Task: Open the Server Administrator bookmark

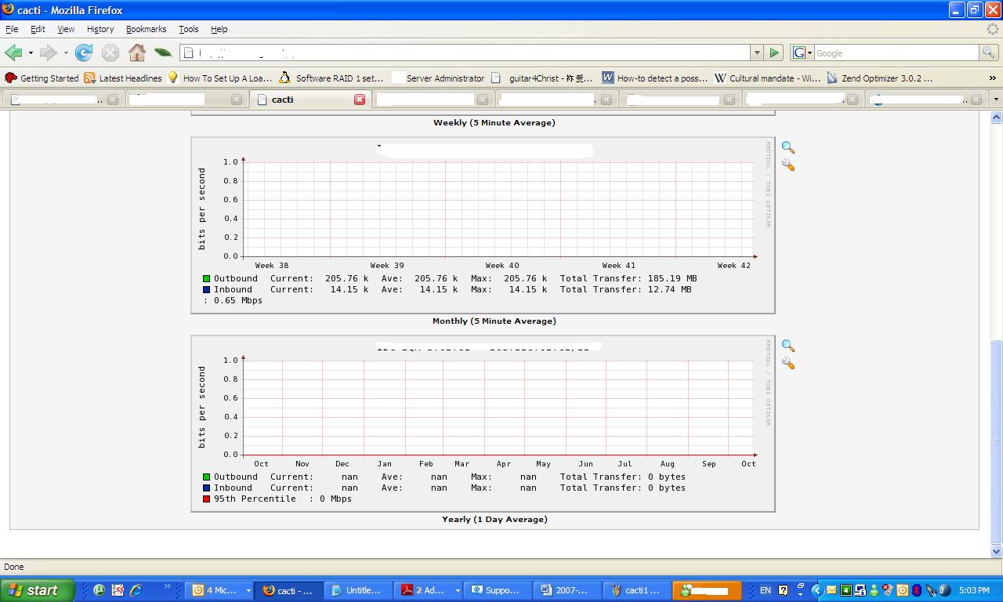Action: (437, 78)
